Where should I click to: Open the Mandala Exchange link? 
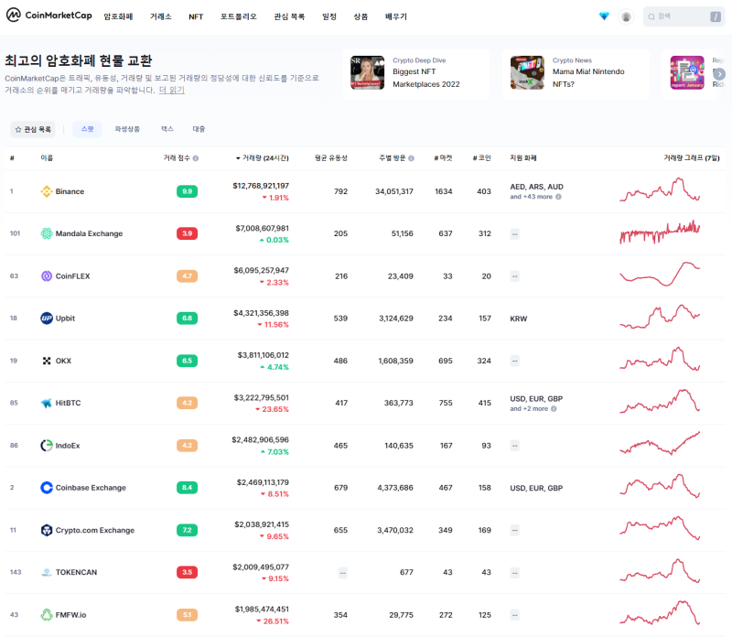coord(89,233)
